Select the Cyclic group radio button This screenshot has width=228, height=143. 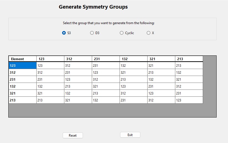[127, 33]
